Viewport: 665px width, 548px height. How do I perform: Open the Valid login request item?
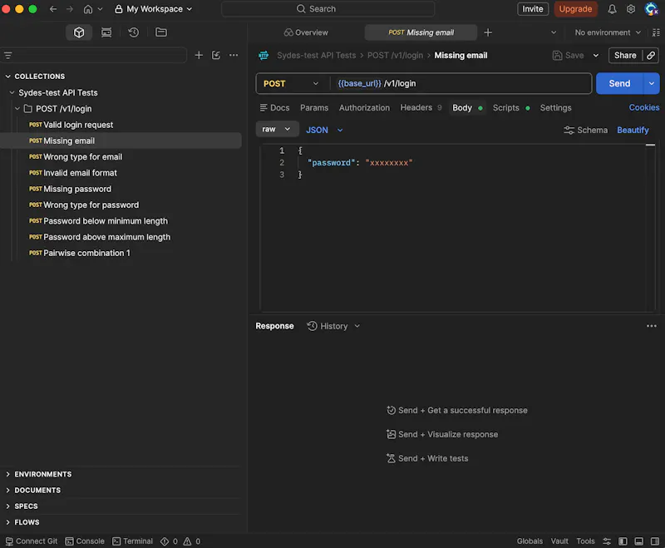click(x=78, y=125)
